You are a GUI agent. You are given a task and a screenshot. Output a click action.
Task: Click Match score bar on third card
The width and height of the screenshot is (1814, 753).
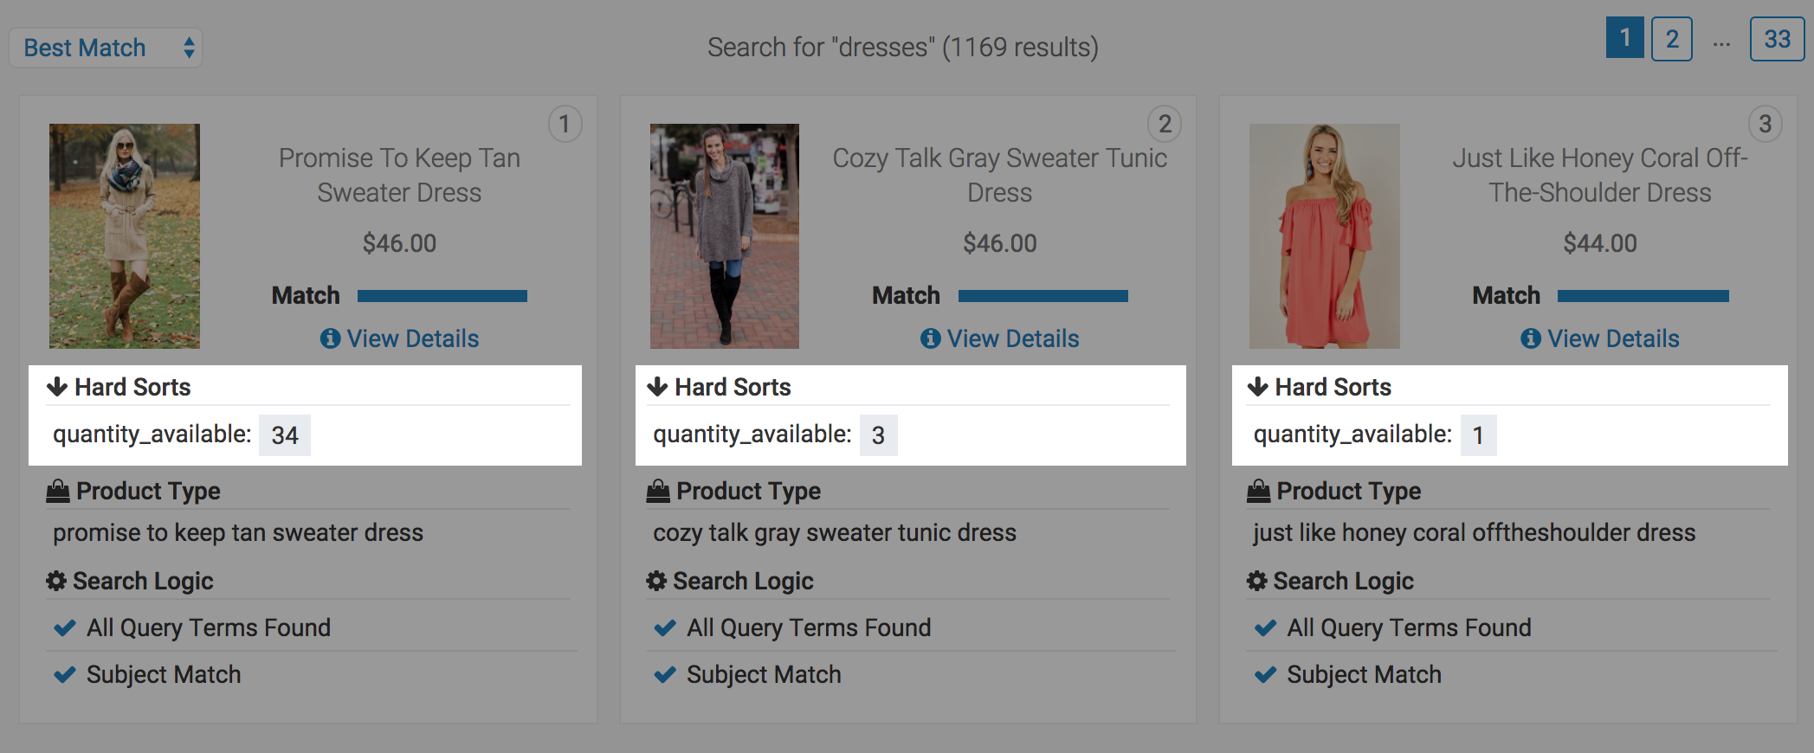[x=1643, y=296]
